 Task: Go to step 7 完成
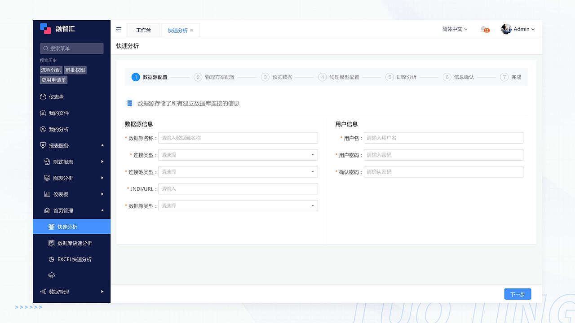511,77
